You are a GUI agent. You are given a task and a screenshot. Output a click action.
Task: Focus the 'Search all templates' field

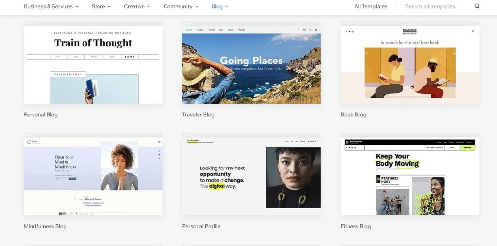pos(434,6)
